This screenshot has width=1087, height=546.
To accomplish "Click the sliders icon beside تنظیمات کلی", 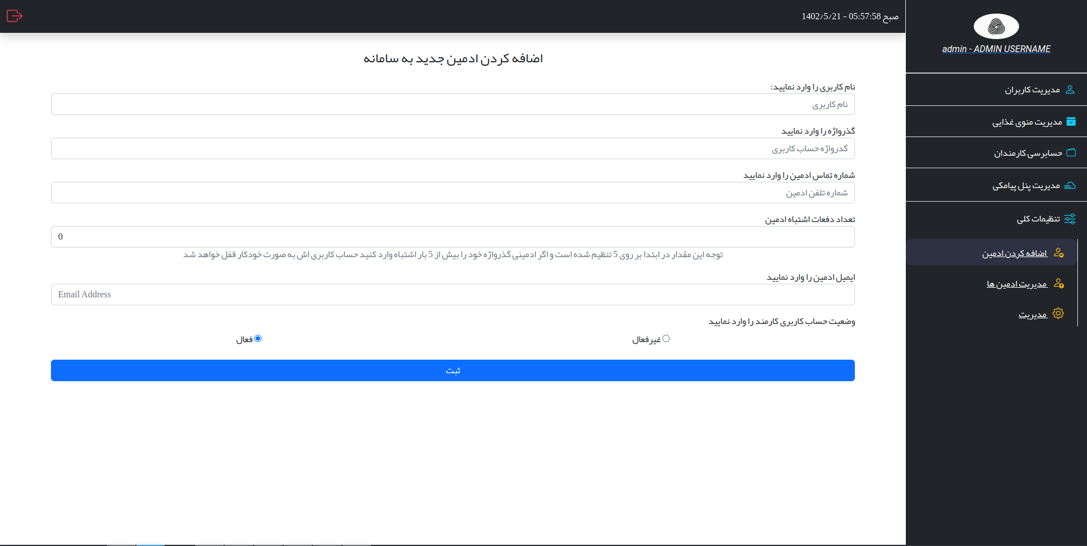I will click(x=1070, y=219).
